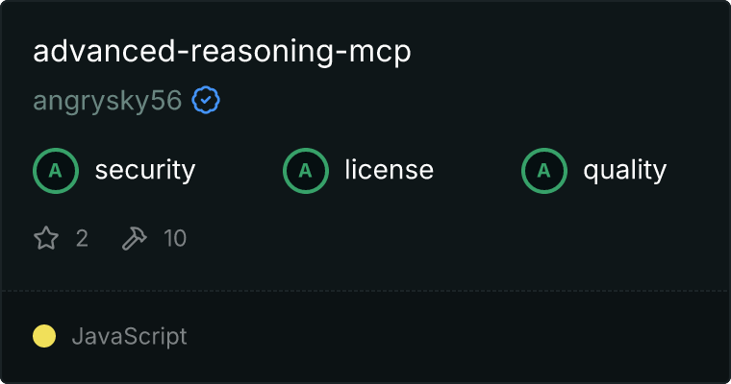This screenshot has height=384, width=731.
Task: Select the security label text
Action: [145, 170]
